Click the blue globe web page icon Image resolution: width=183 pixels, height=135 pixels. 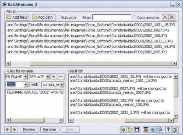coord(153,129)
